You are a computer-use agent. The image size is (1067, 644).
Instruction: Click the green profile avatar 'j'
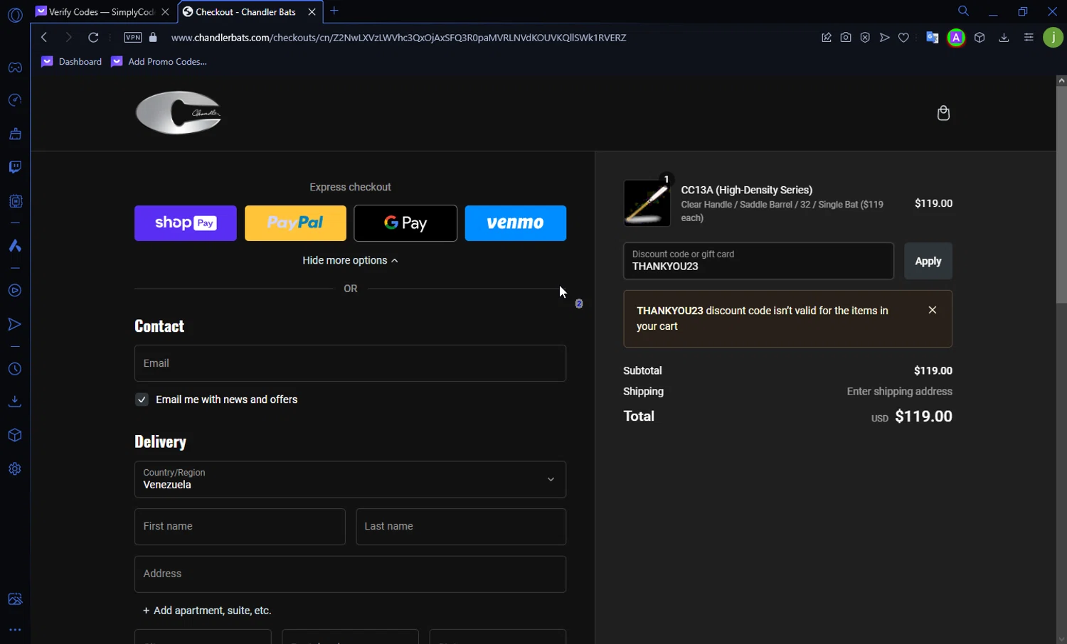coord(1053,38)
